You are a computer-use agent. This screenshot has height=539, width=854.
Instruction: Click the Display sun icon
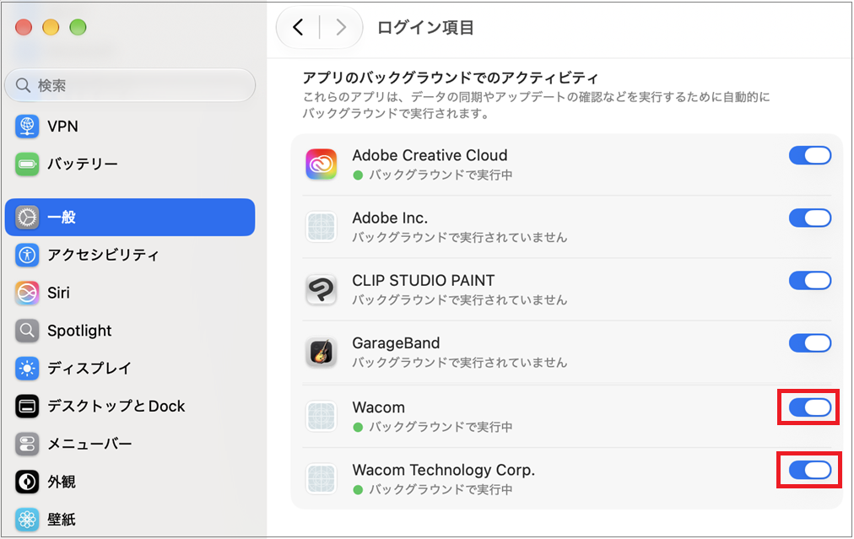(x=27, y=369)
